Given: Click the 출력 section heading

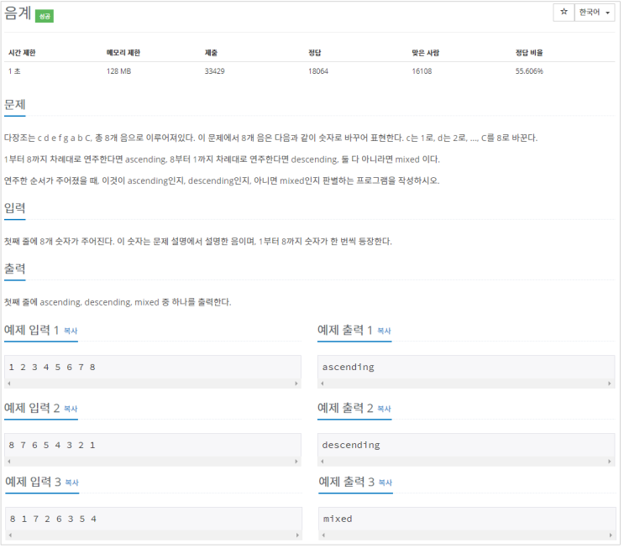Looking at the screenshot, I should (15, 269).
